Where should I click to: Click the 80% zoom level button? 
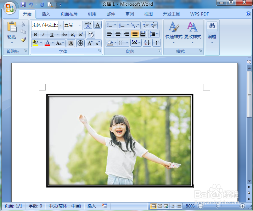190,206
